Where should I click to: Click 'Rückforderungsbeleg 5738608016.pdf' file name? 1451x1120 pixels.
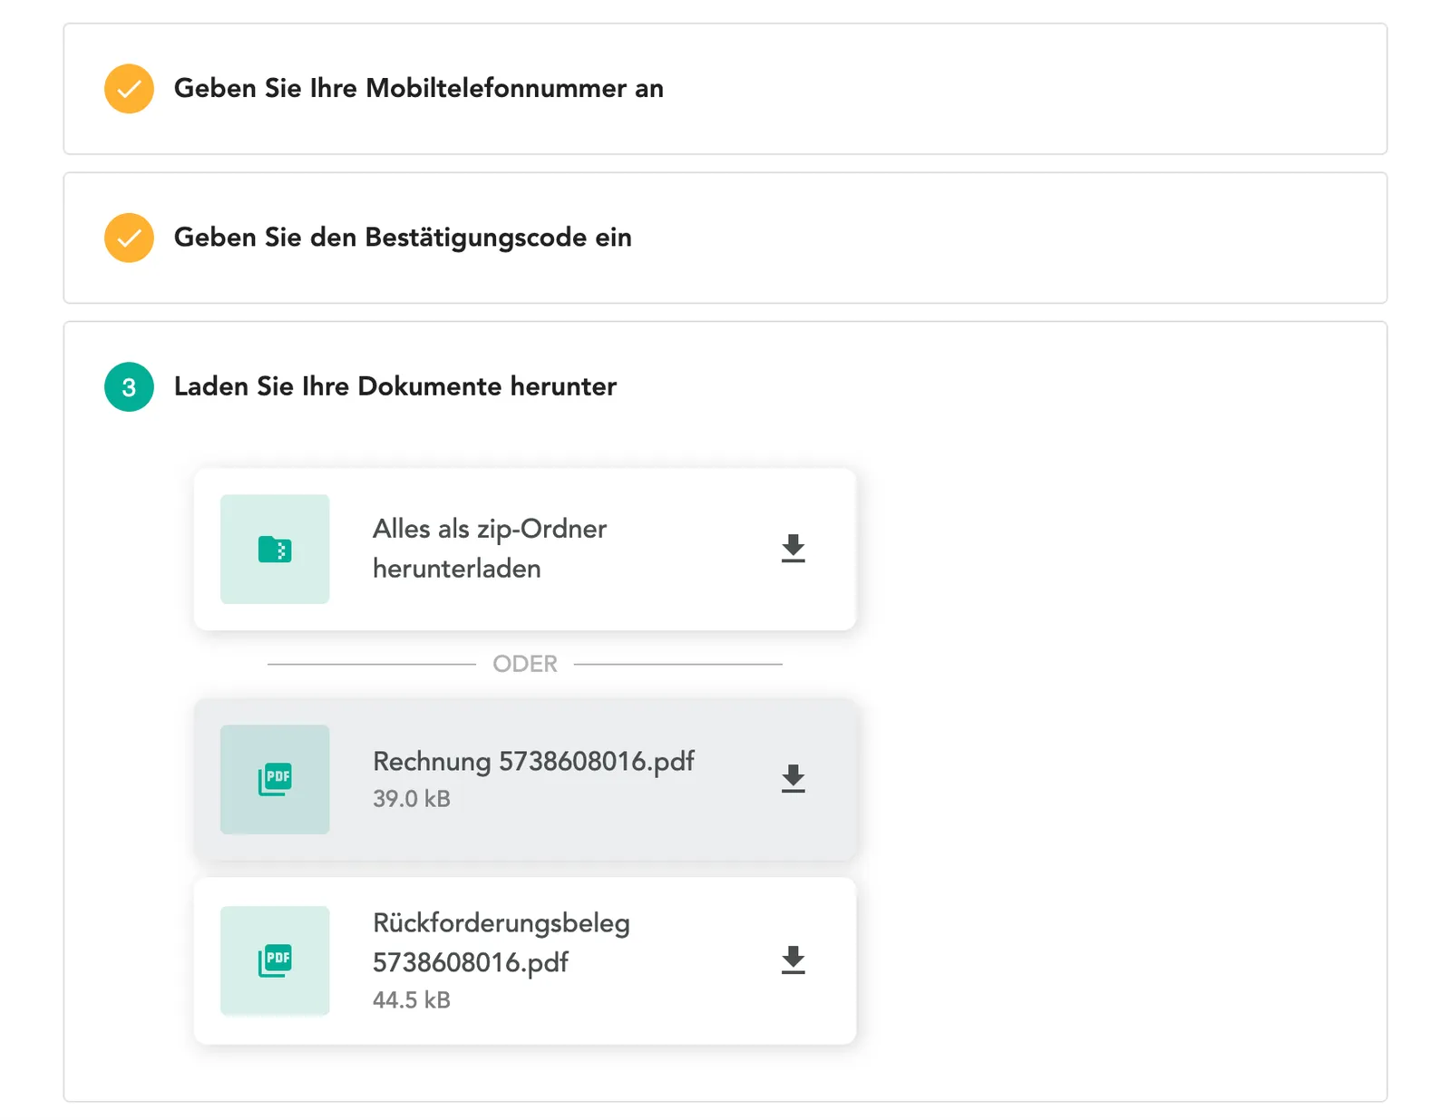[502, 942]
